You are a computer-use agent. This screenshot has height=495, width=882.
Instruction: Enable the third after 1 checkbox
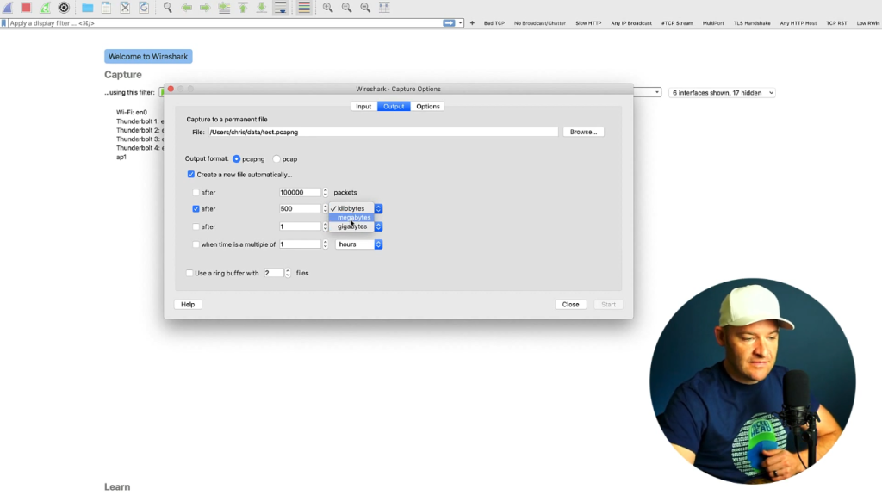click(196, 226)
